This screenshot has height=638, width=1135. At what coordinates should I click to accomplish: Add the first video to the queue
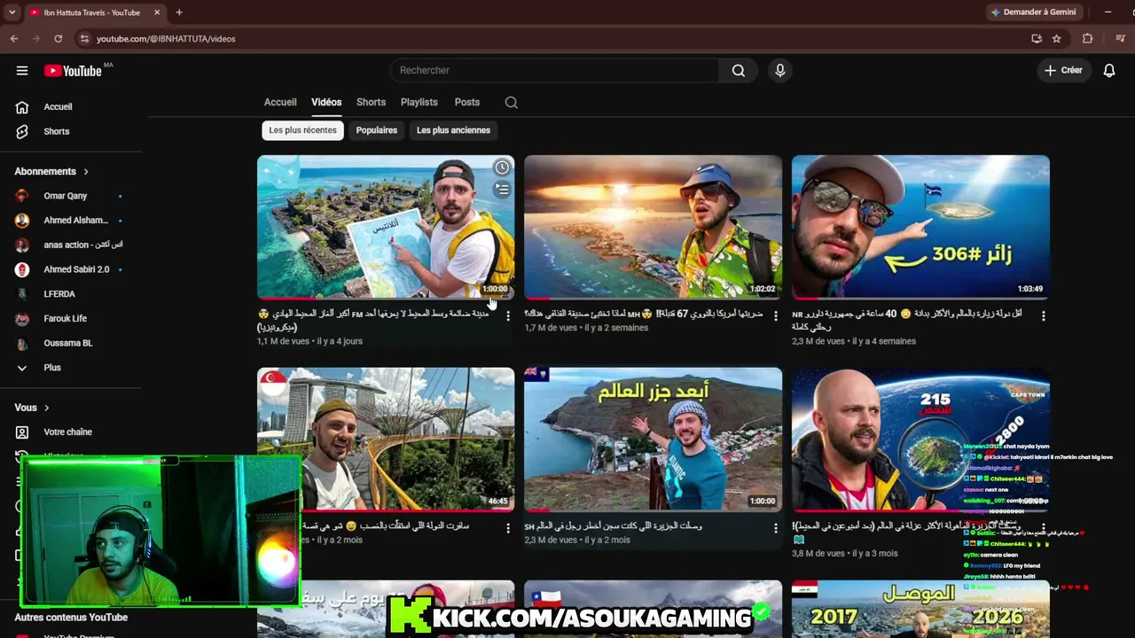coord(502,190)
